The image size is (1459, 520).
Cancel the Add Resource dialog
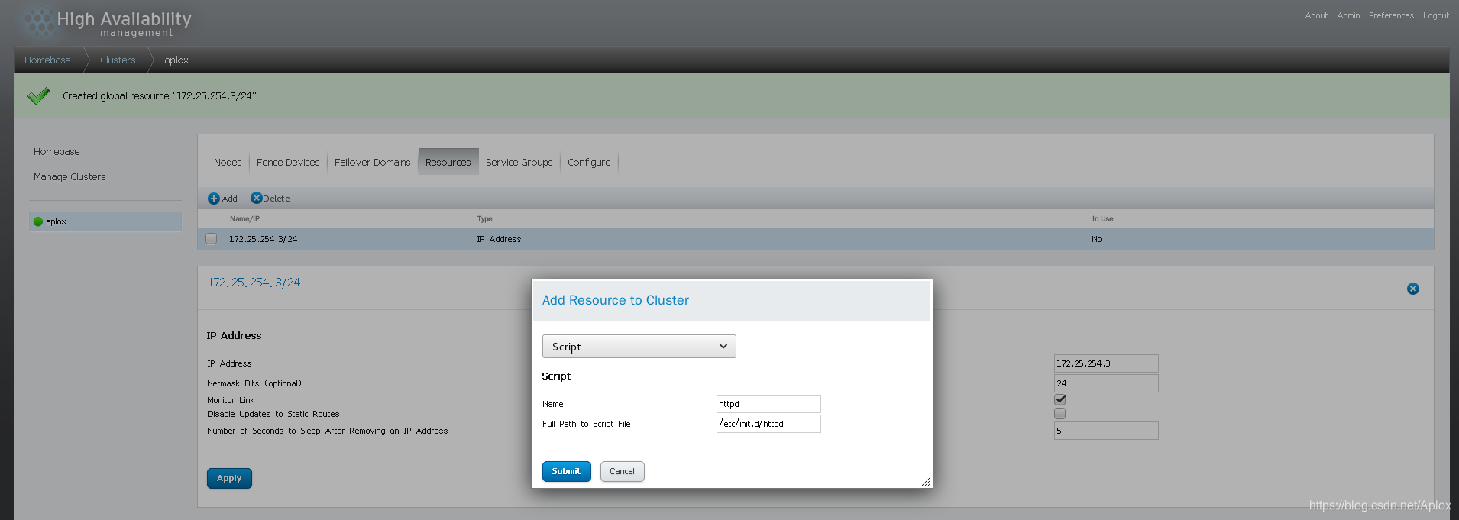coord(622,471)
